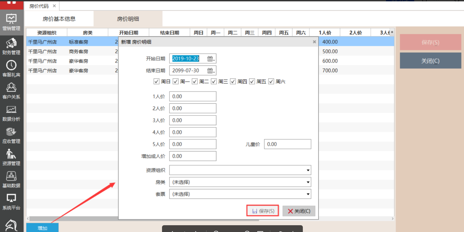Expand the 资源组织 dropdown in dialog
Viewport: 464px width, 232px height.
pyautogui.click(x=308, y=170)
